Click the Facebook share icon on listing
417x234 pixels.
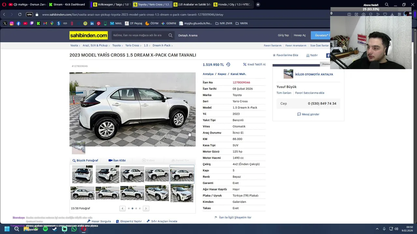coord(328,56)
